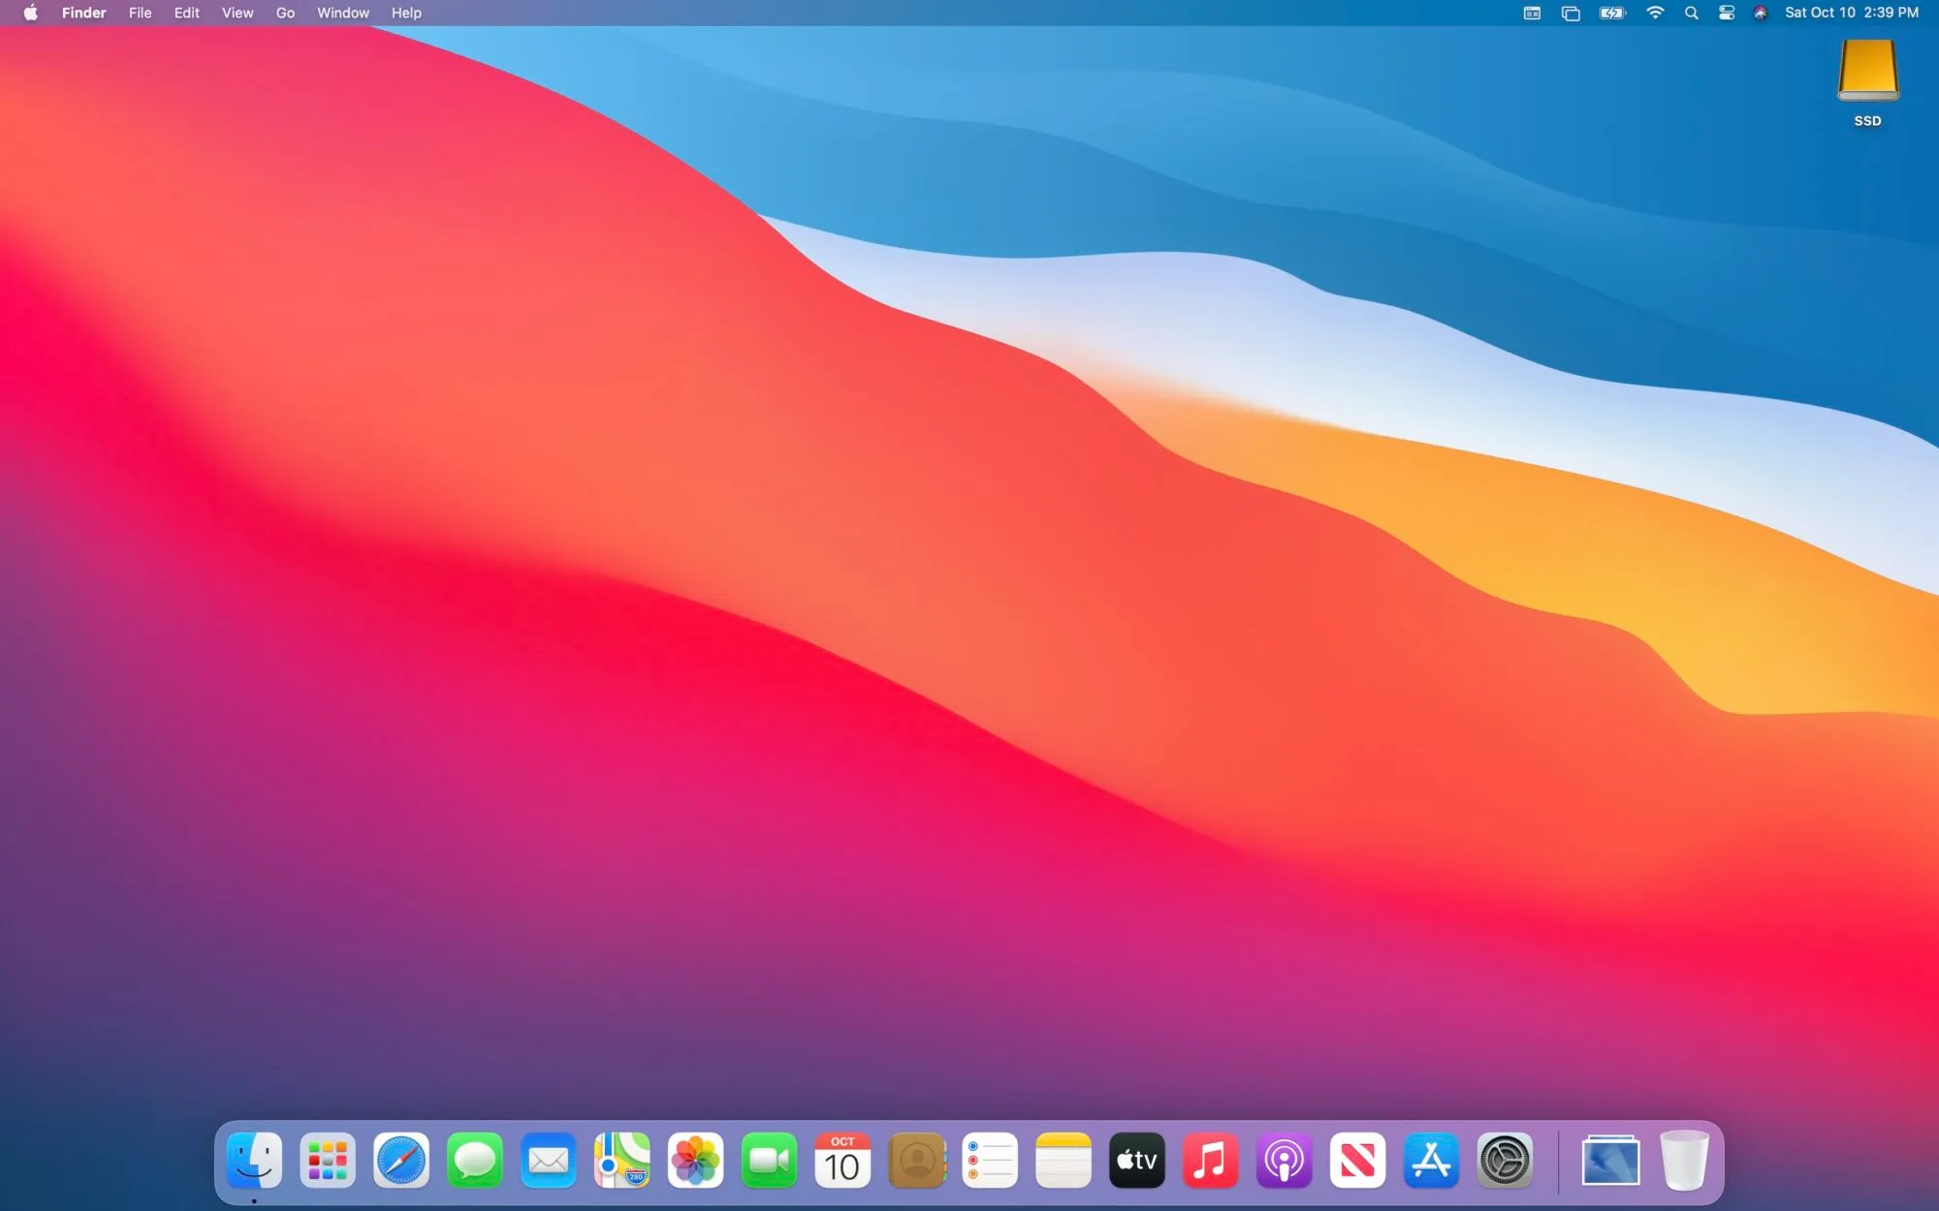The image size is (1939, 1211).
Task: Open Apple Maps
Action: tap(622, 1160)
